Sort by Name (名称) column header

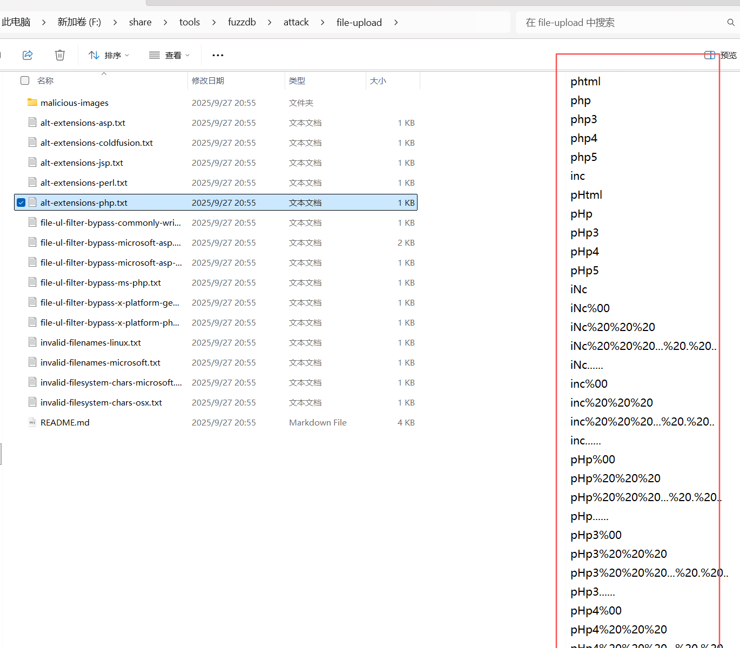[45, 80]
